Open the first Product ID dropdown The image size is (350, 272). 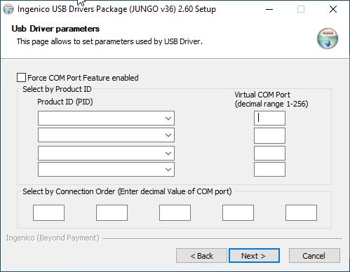point(106,118)
